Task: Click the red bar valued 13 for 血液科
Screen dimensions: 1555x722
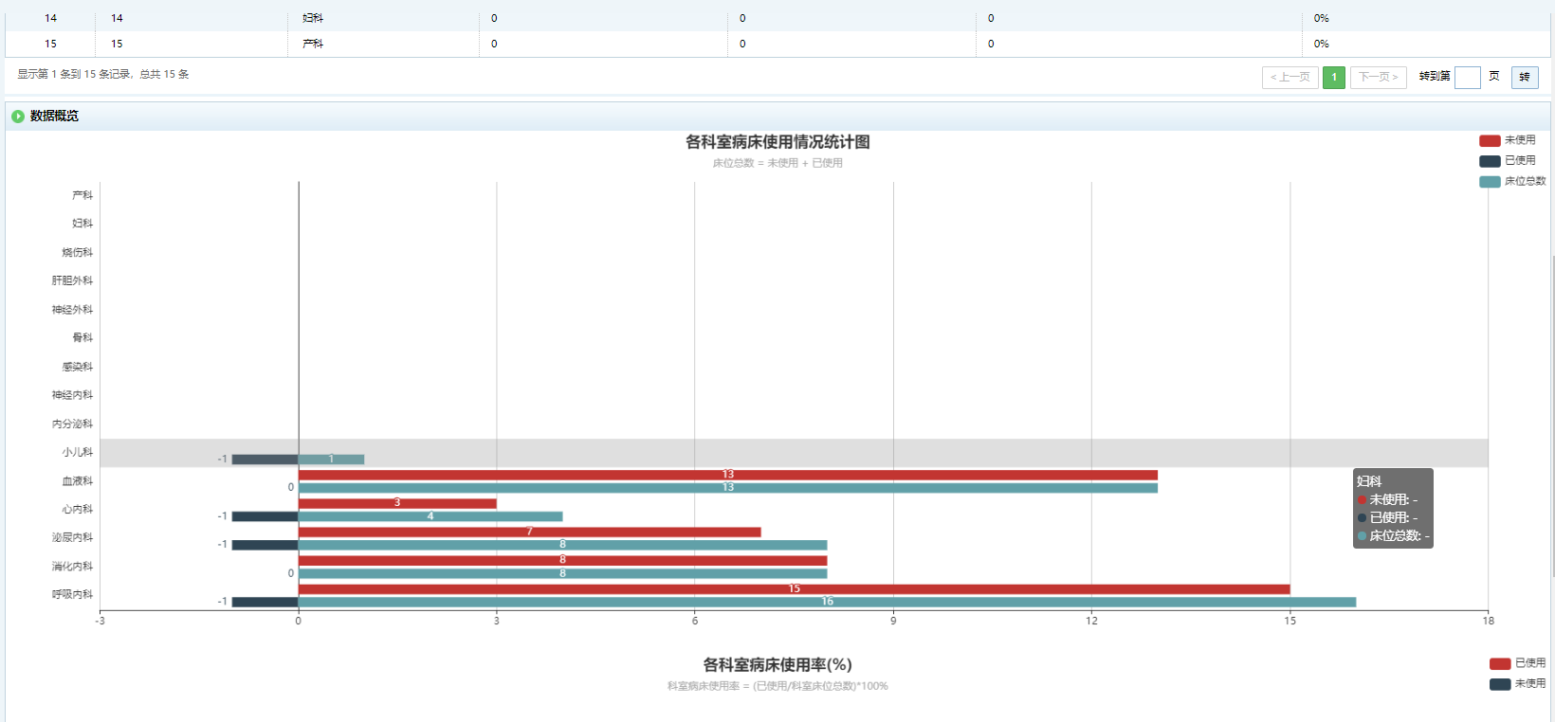Action: pos(728,475)
